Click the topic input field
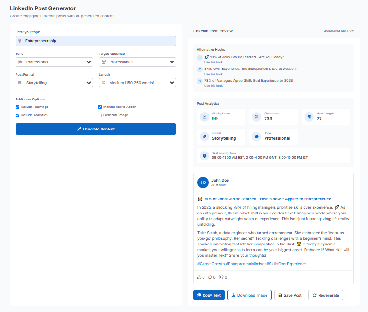This screenshot has width=368, height=312. (x=96, y=41)
